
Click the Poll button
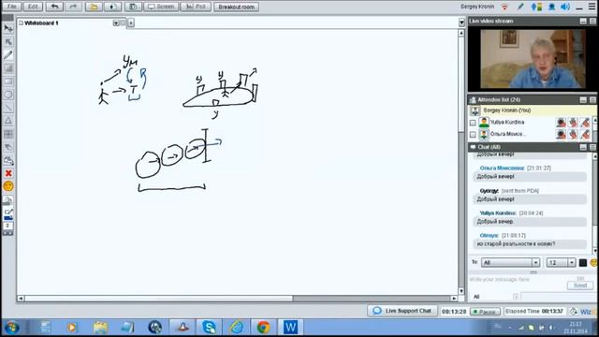[x=196, y=7]
